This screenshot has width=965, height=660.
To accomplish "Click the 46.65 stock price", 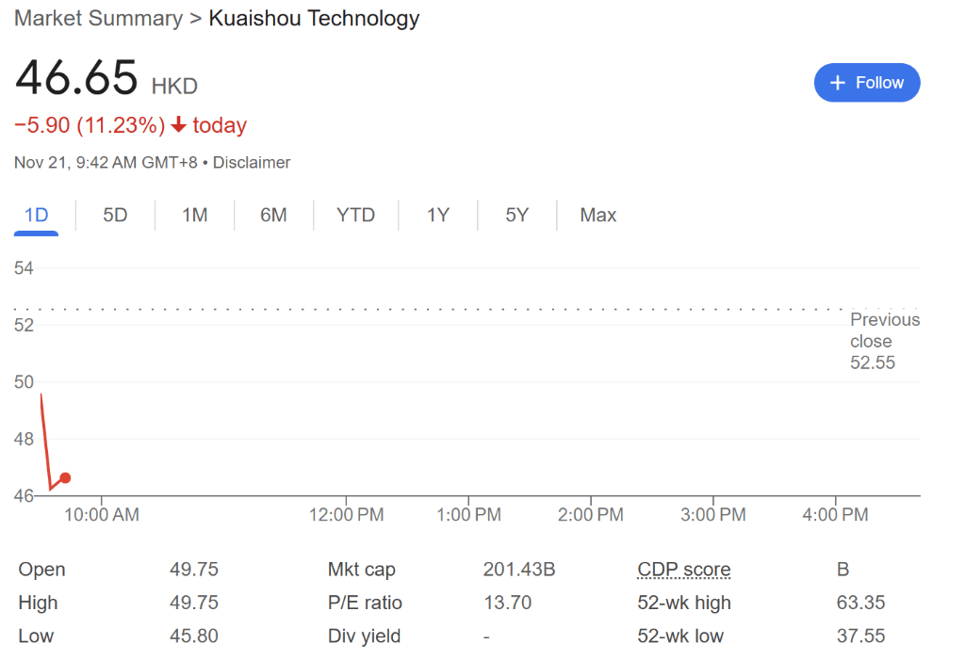I will (76, 78).
